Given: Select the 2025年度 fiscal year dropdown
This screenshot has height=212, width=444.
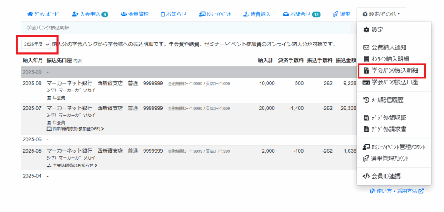Looking at the screenshot, I should coord(36,44).
